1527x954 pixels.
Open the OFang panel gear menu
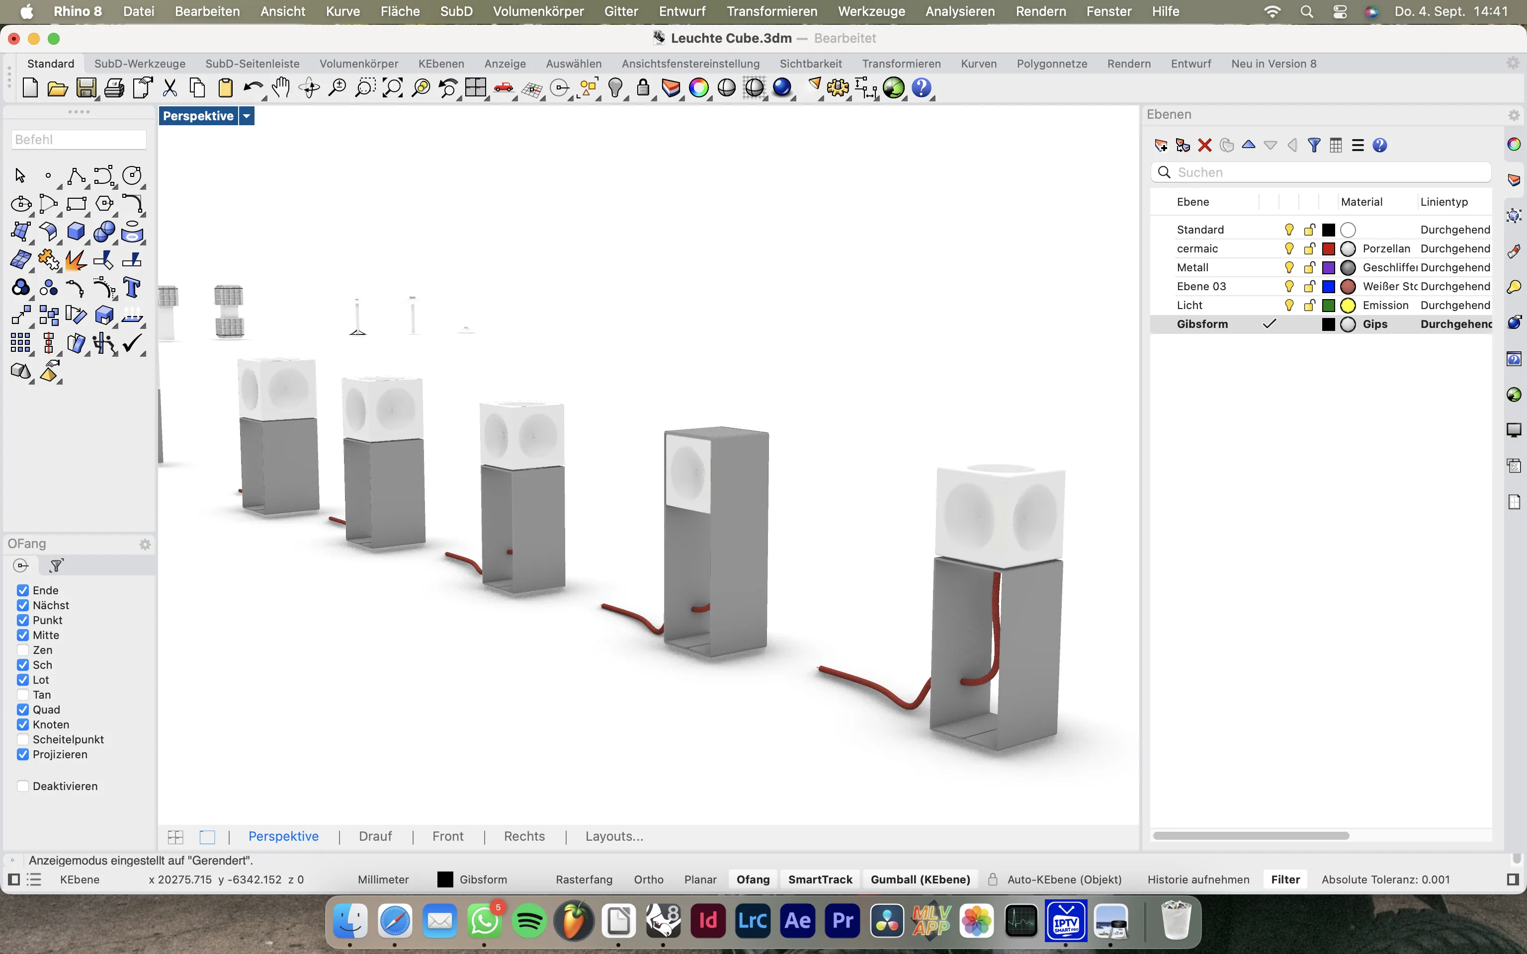pos(145,545)
